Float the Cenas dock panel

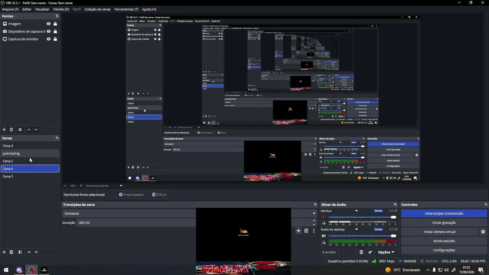tap(57, 138)
